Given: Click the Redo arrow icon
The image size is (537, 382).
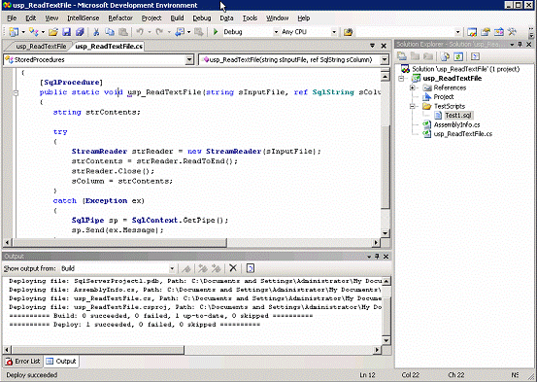Looking at the screenshot, I should tap(159, 32).
